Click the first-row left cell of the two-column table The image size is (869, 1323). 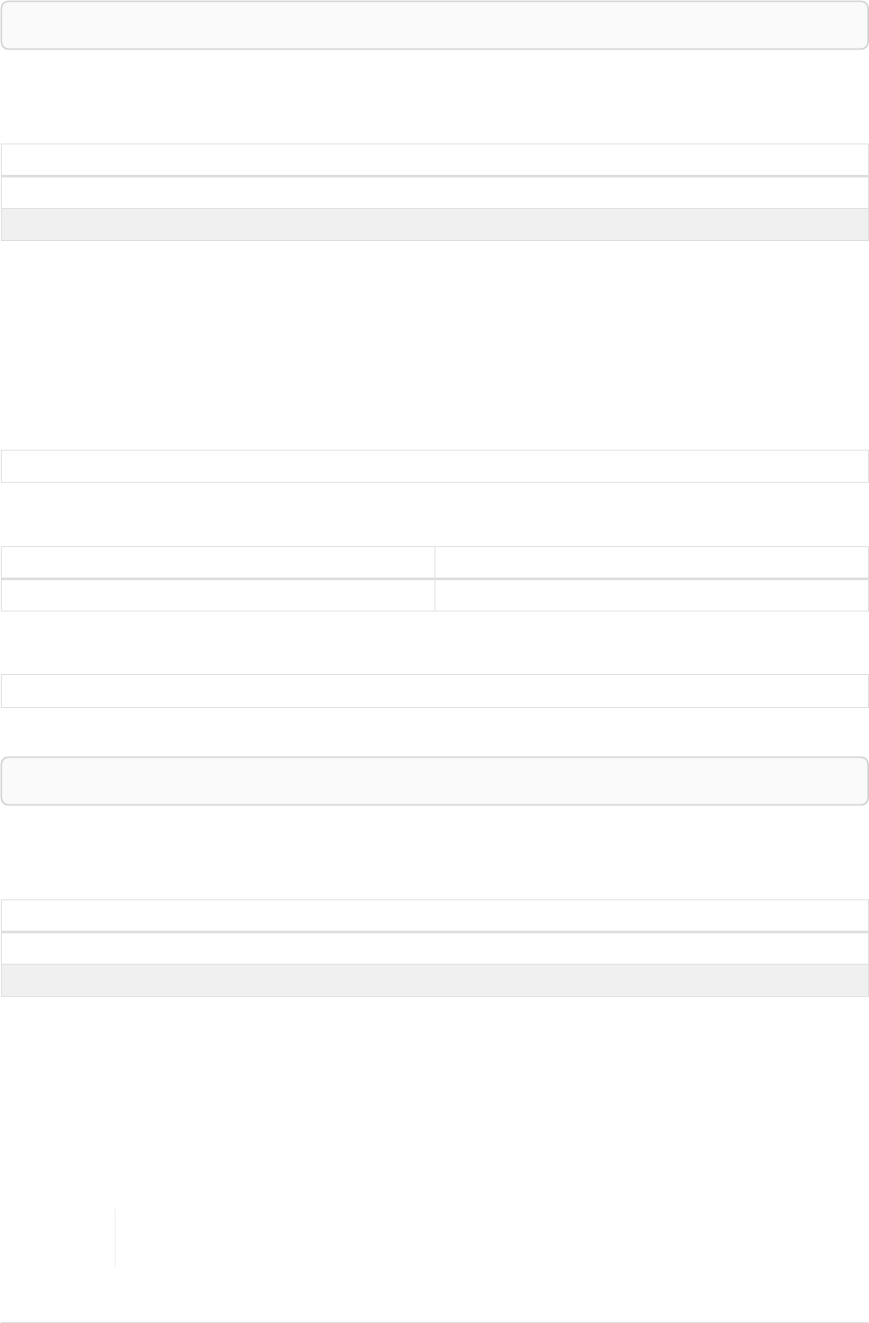pos(217,562)
